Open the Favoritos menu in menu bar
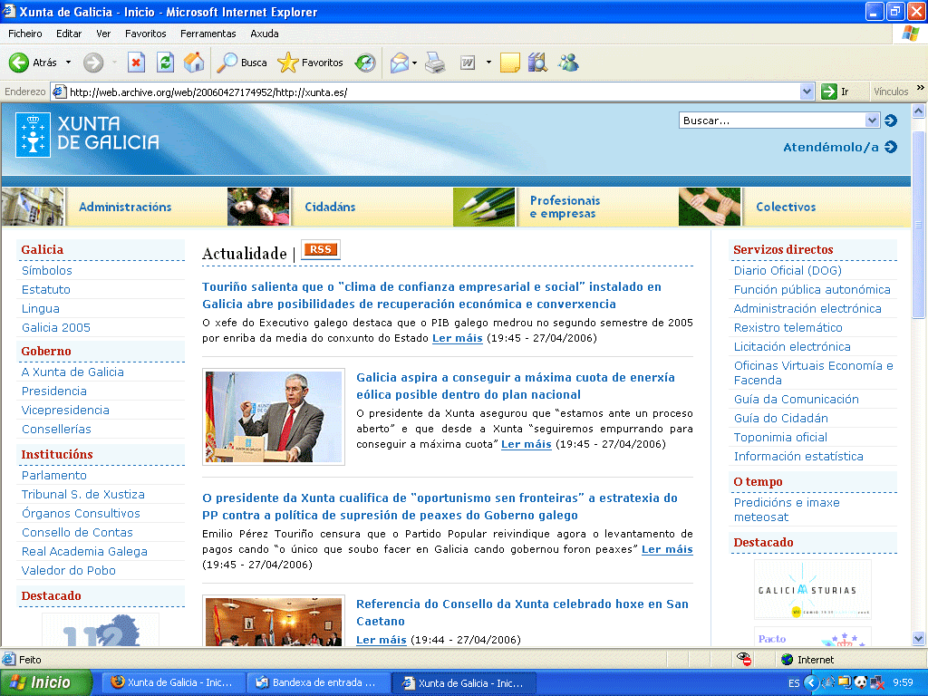The width and height of the screenshot is (928, 696). (x=146, y=34)
